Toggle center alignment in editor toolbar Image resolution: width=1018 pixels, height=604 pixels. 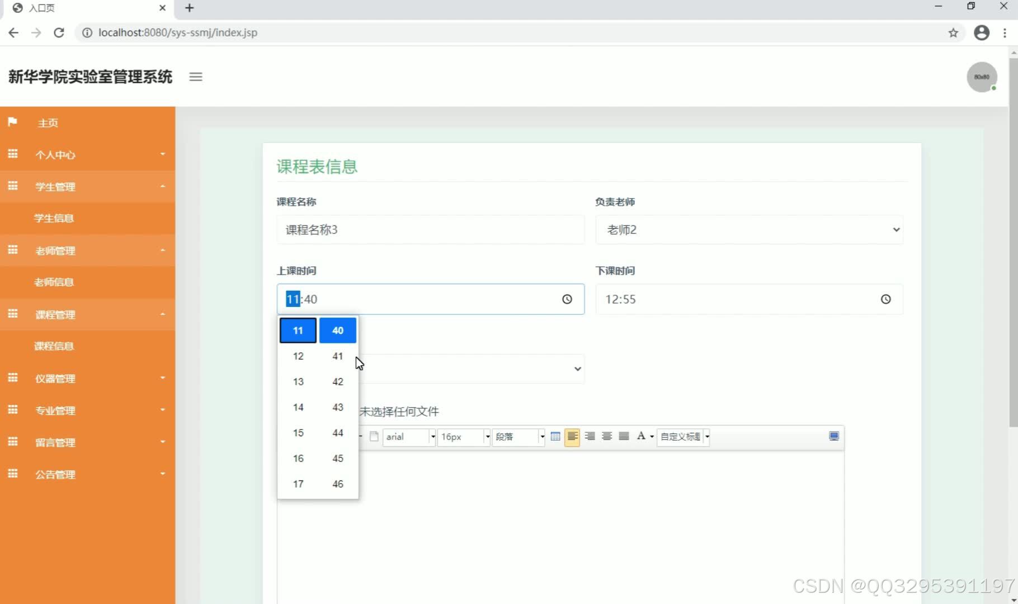tap(607, 437)
